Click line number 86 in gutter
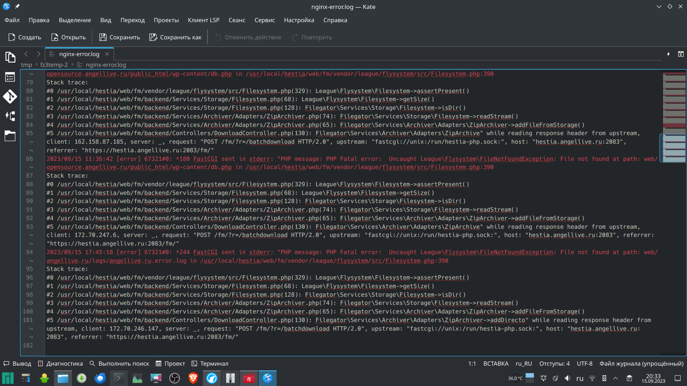Viewport: 687px width, 386px height. 29,159
